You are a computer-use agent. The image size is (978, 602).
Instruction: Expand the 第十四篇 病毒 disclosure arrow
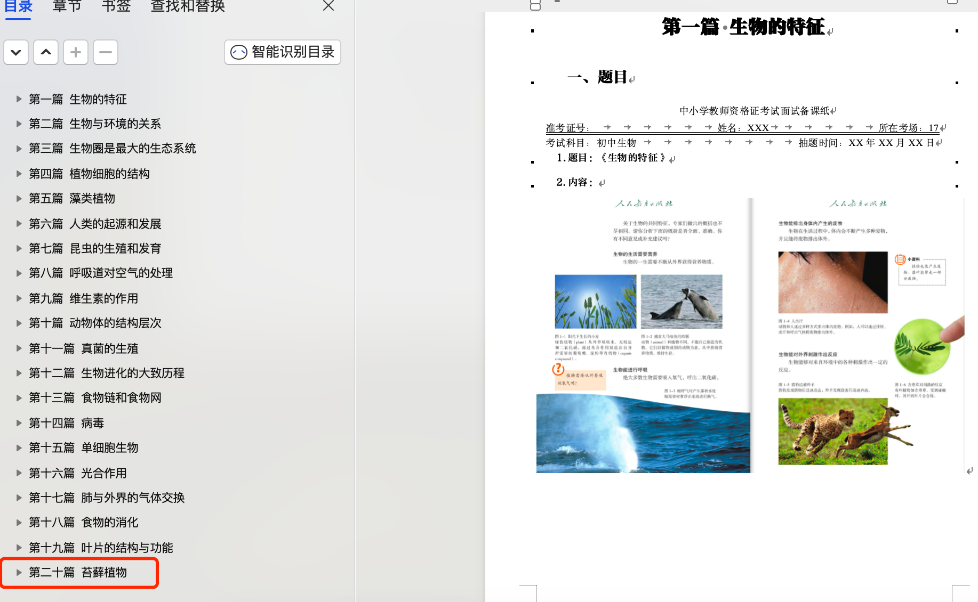(x=19, y=423)
